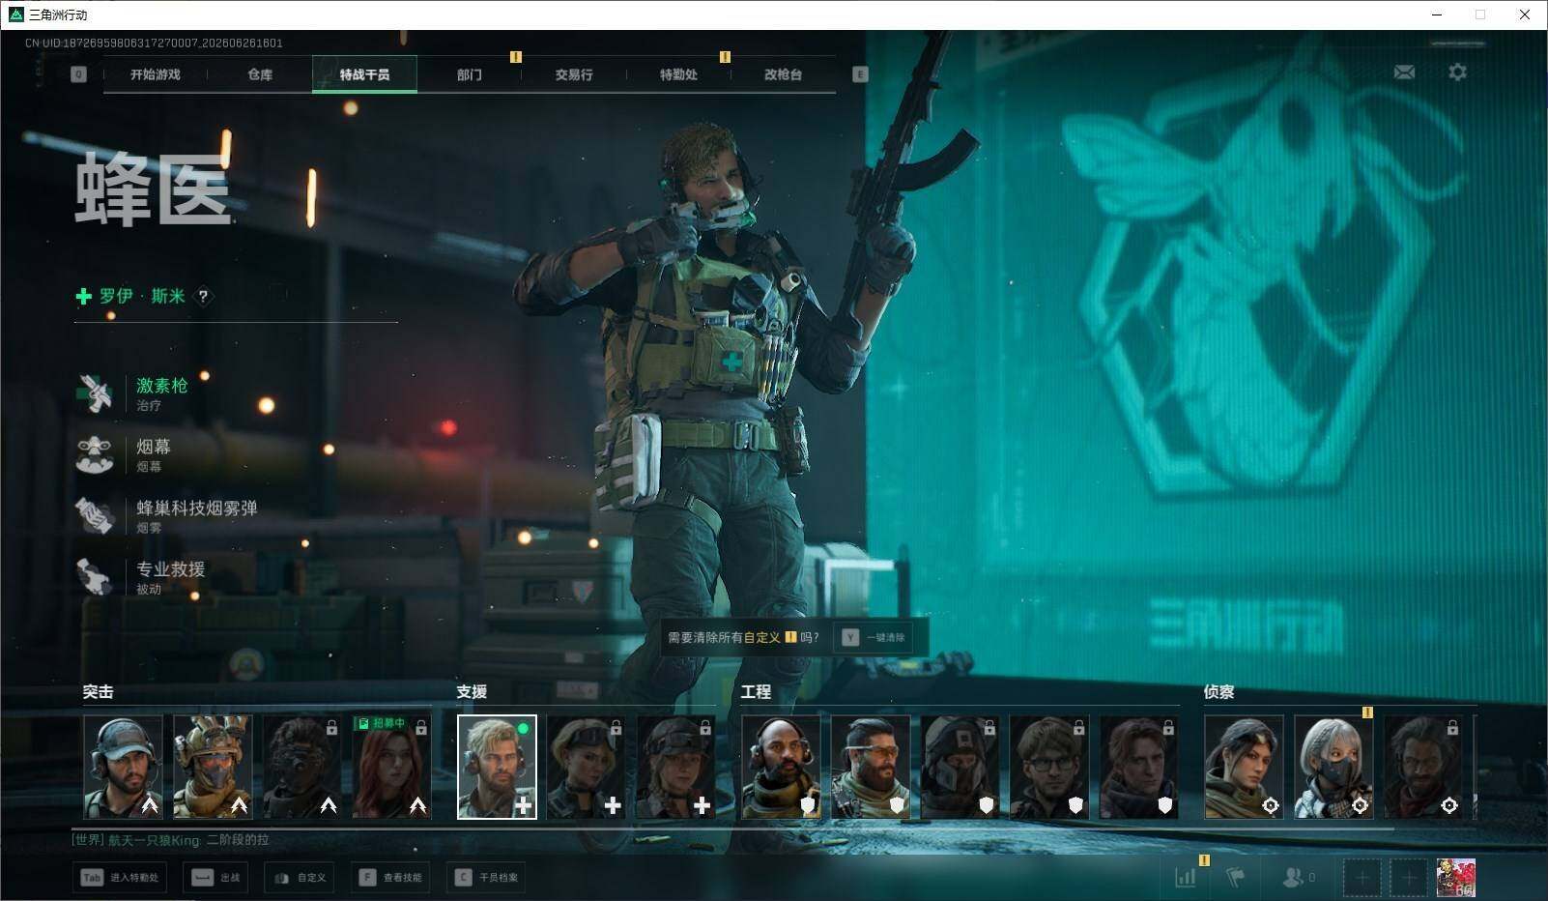Click the 支援 class header
The width and height of the screenshot is (1548, 901).
click(x=472, y=692)
